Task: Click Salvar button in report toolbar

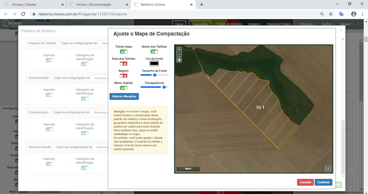Action: 179,24
